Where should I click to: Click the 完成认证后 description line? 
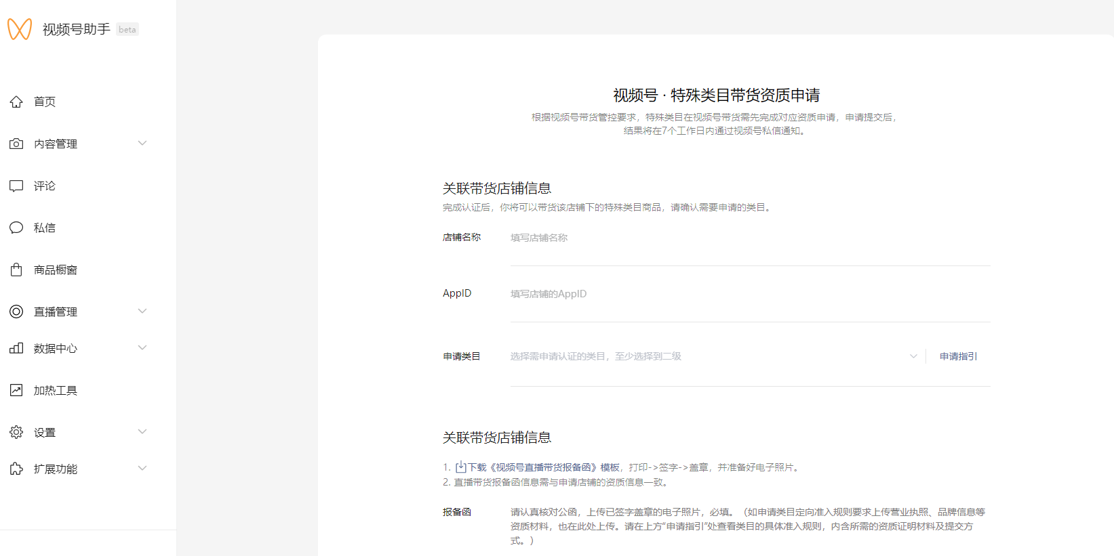(608, 207)
